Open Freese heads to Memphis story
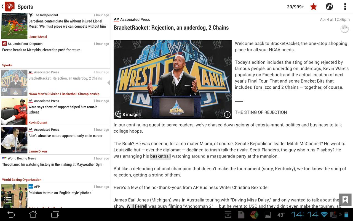 55,54
